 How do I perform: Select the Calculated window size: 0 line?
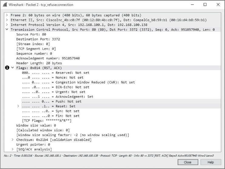(43, 130)
